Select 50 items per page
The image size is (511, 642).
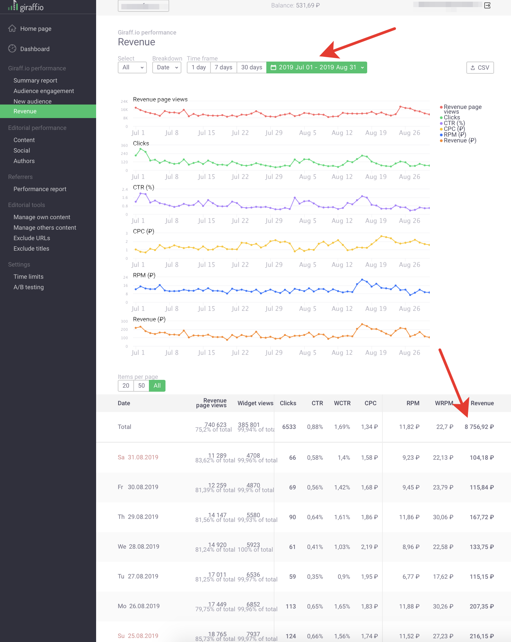coord(141,386)
